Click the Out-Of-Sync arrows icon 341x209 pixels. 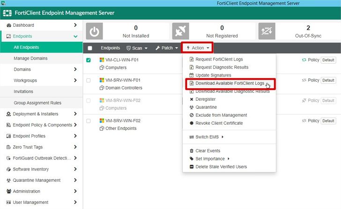[267, 31]
